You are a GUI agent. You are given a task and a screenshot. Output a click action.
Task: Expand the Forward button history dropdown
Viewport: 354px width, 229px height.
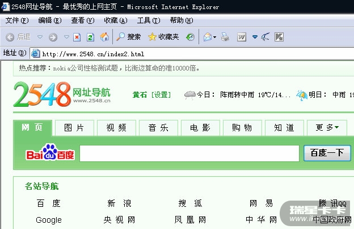coord(66,36)
